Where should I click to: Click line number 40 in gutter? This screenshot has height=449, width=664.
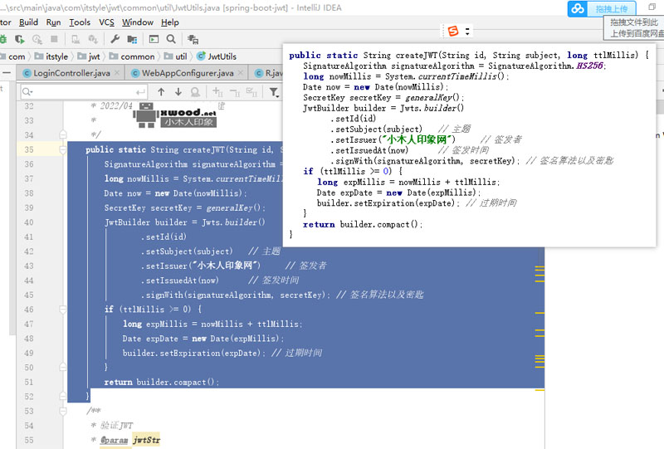point(28,222)
